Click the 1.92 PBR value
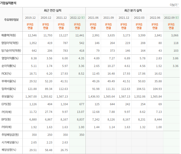Image resolution: width=181 pixels, height=154 pixels. point(34,127)
